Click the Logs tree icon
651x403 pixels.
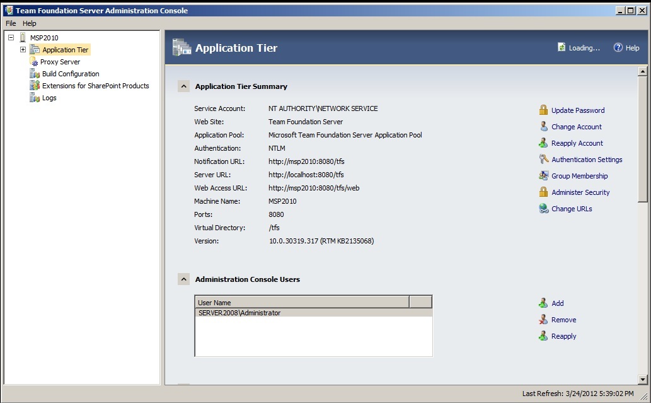[35, 98]
